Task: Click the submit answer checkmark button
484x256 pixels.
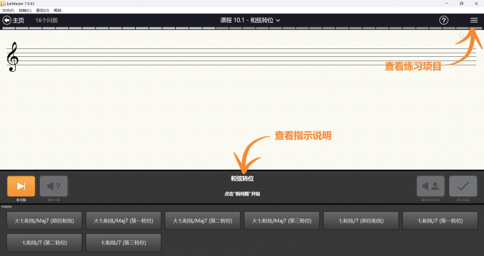Action: [463, 186]
